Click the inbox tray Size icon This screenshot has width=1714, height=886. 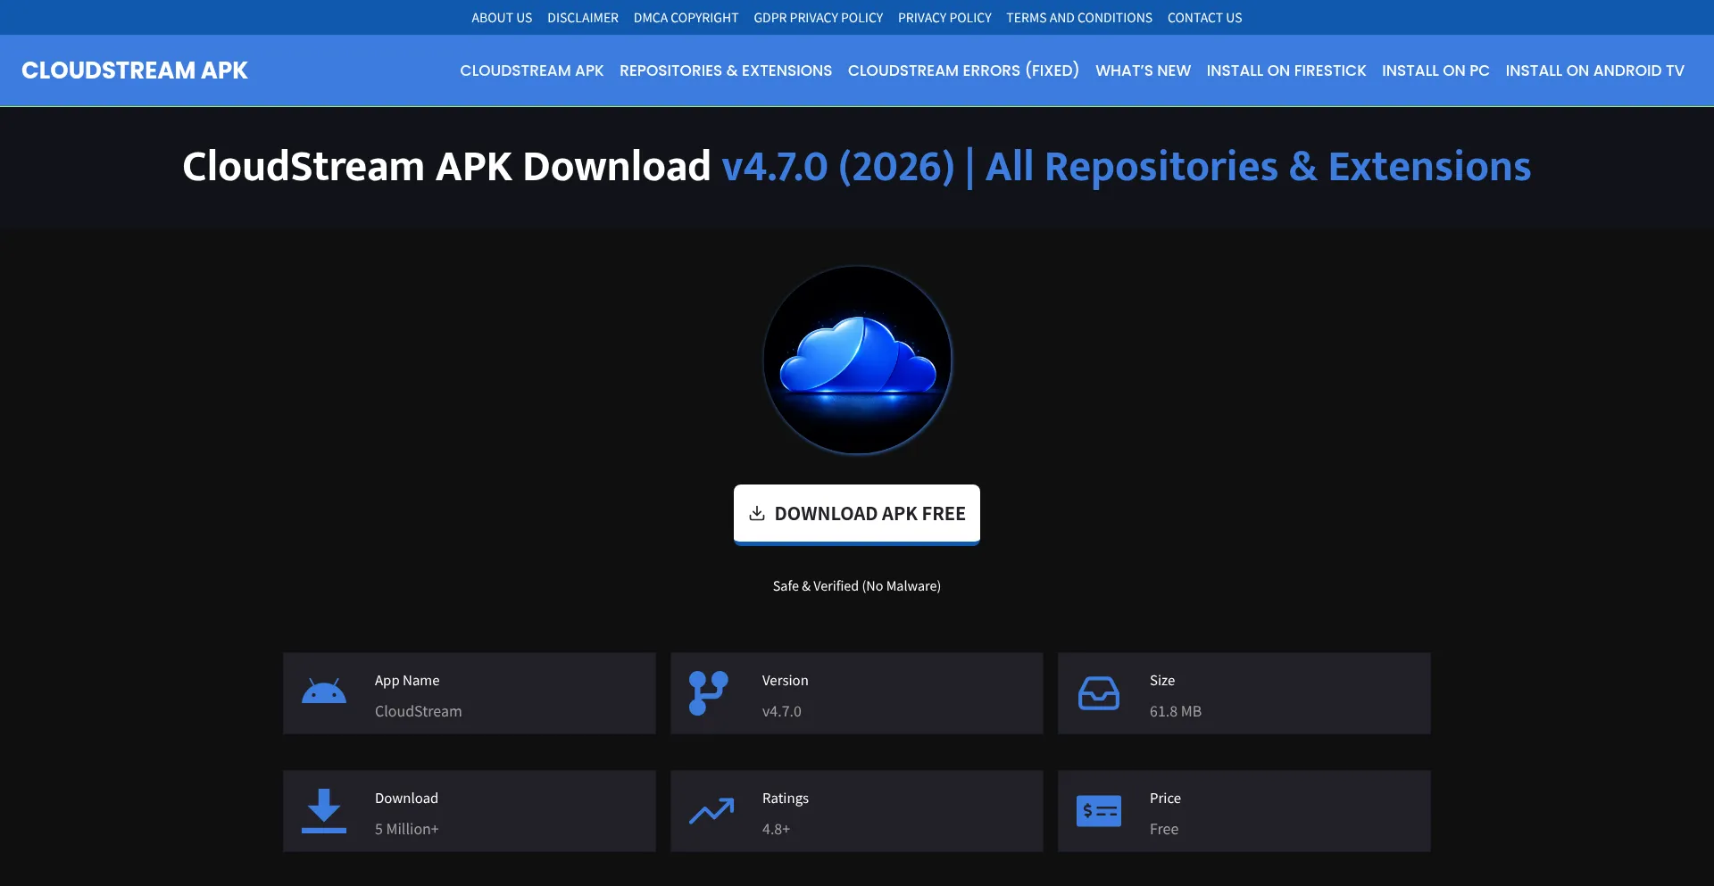coord(1098,693)
